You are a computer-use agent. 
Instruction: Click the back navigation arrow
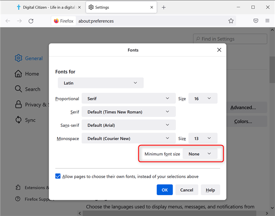(x=8, y=21)
